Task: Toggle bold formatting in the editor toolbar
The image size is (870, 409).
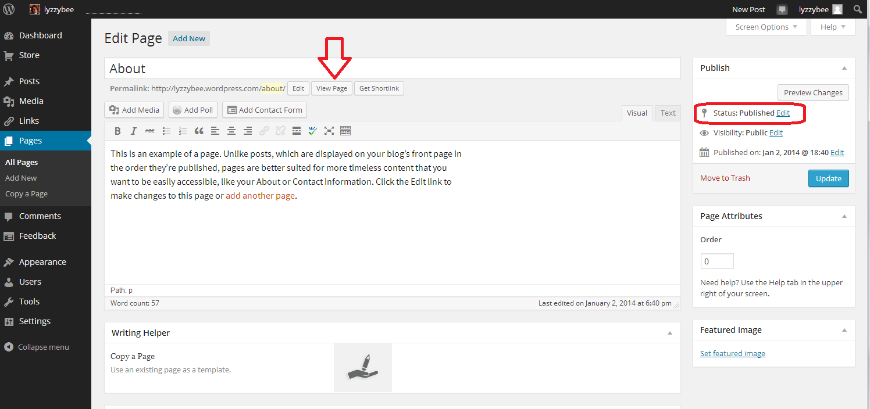Action: coord(117,131)
